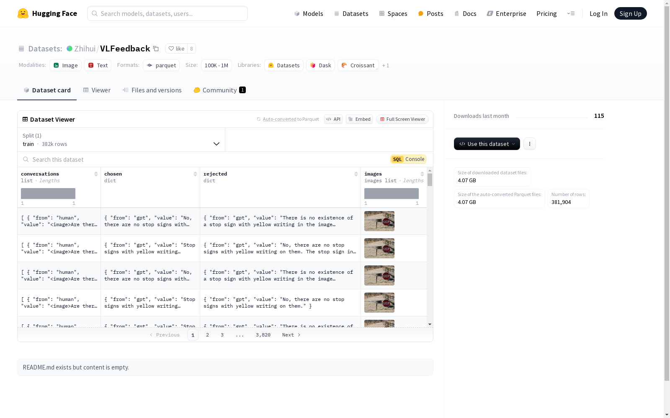Click the Zhihui user avatar icon
This screenshot has height=418, width=670.
[x=70, y=48]
